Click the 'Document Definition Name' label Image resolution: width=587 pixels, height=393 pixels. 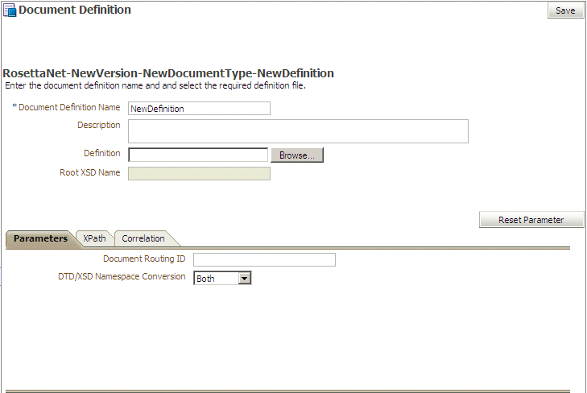tap(69, 107)
